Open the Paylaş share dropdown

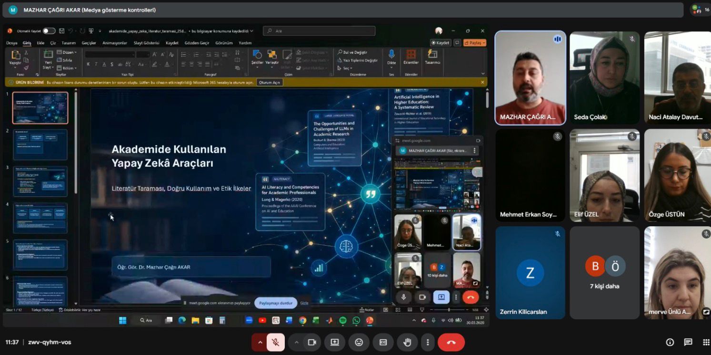click(475, 43)
